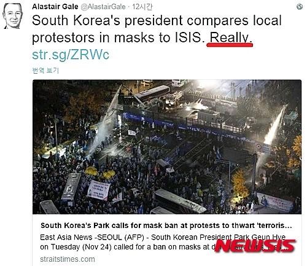Click the card headline about mask ban

pyautogui.click(x=166, y=225)
